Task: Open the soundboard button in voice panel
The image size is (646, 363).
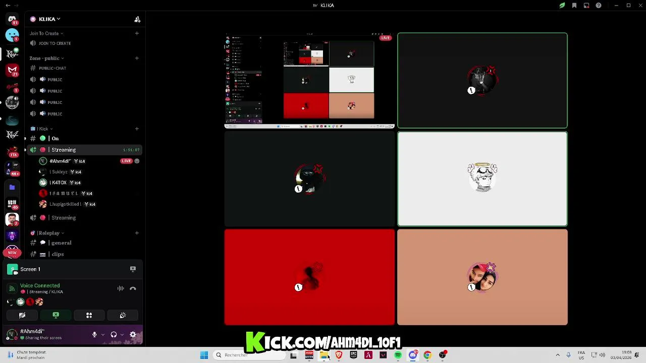Action: point(123,316)
